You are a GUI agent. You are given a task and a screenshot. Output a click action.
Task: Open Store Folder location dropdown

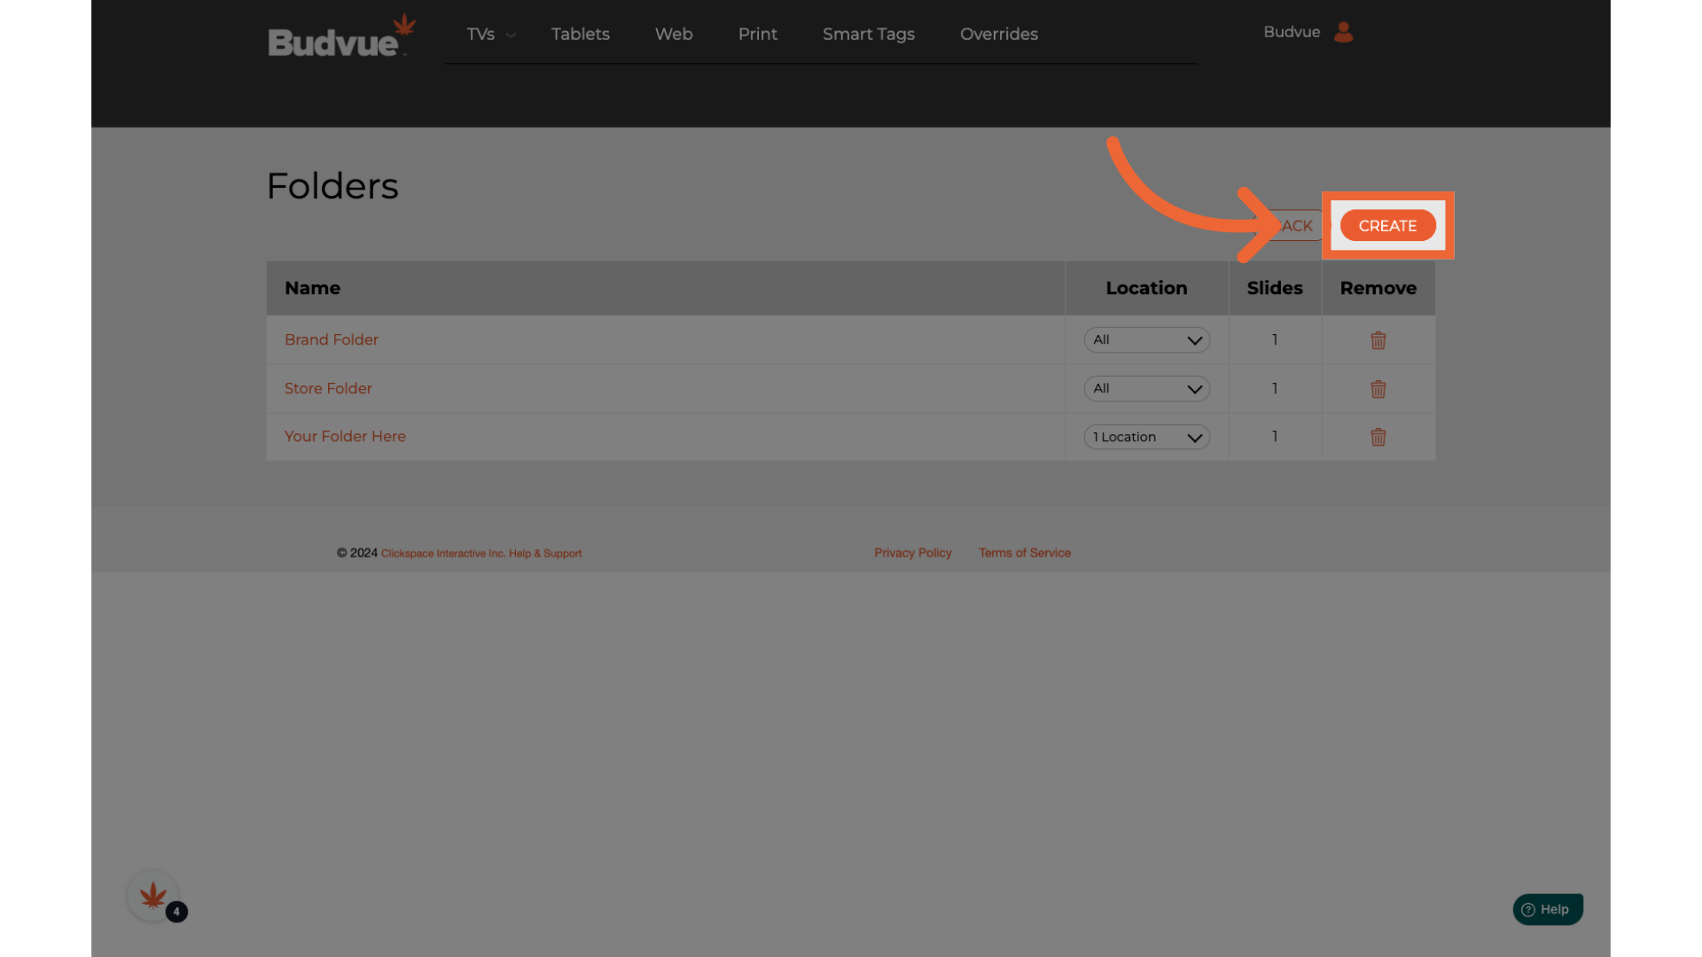point(1146,389)
